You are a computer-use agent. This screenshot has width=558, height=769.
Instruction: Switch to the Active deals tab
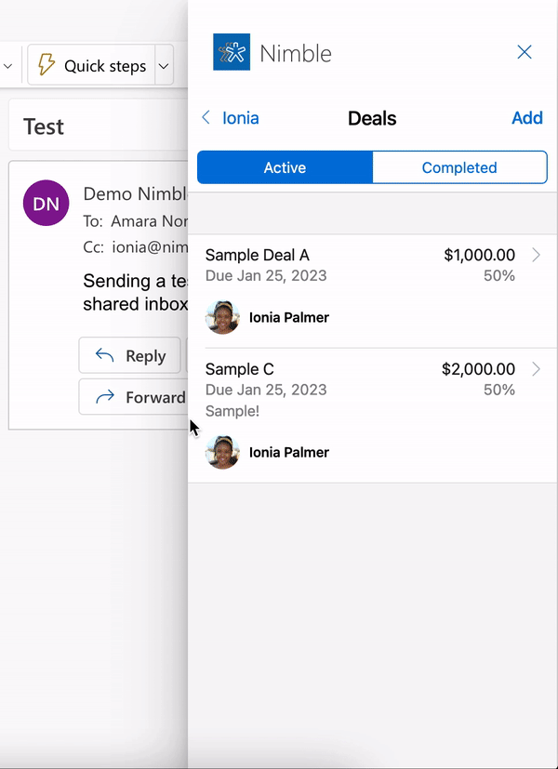click(285, 167)
